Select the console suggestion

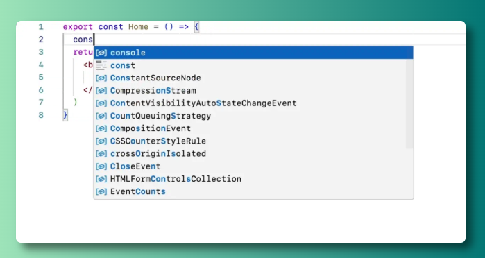[x=253, y=53]
